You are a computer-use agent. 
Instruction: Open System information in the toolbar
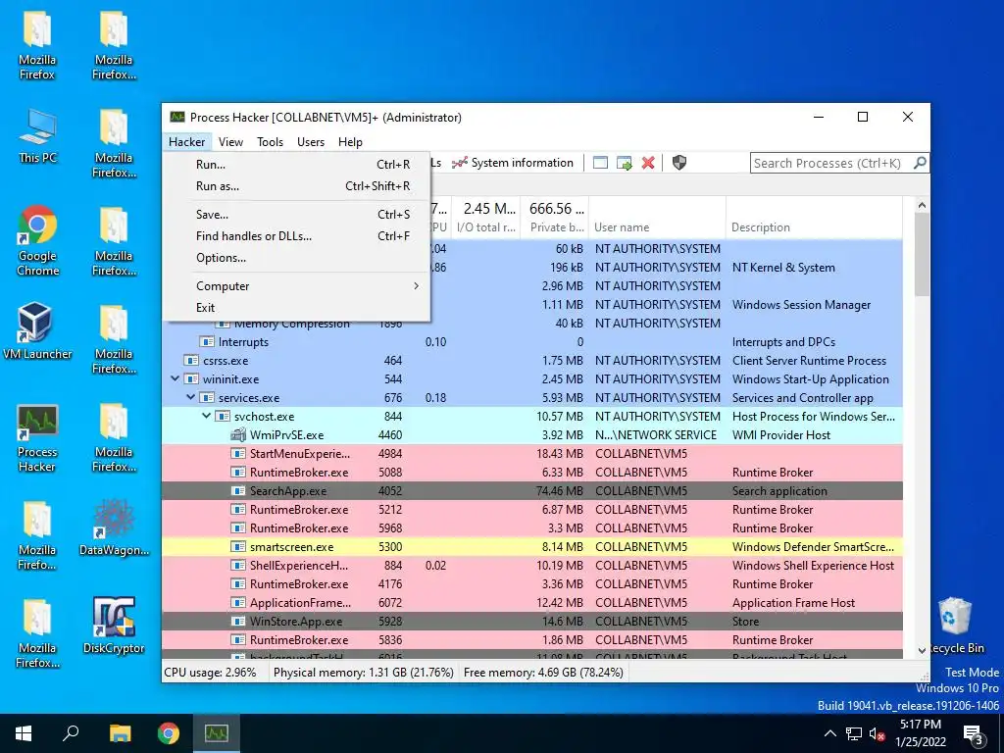click(512, 163)
